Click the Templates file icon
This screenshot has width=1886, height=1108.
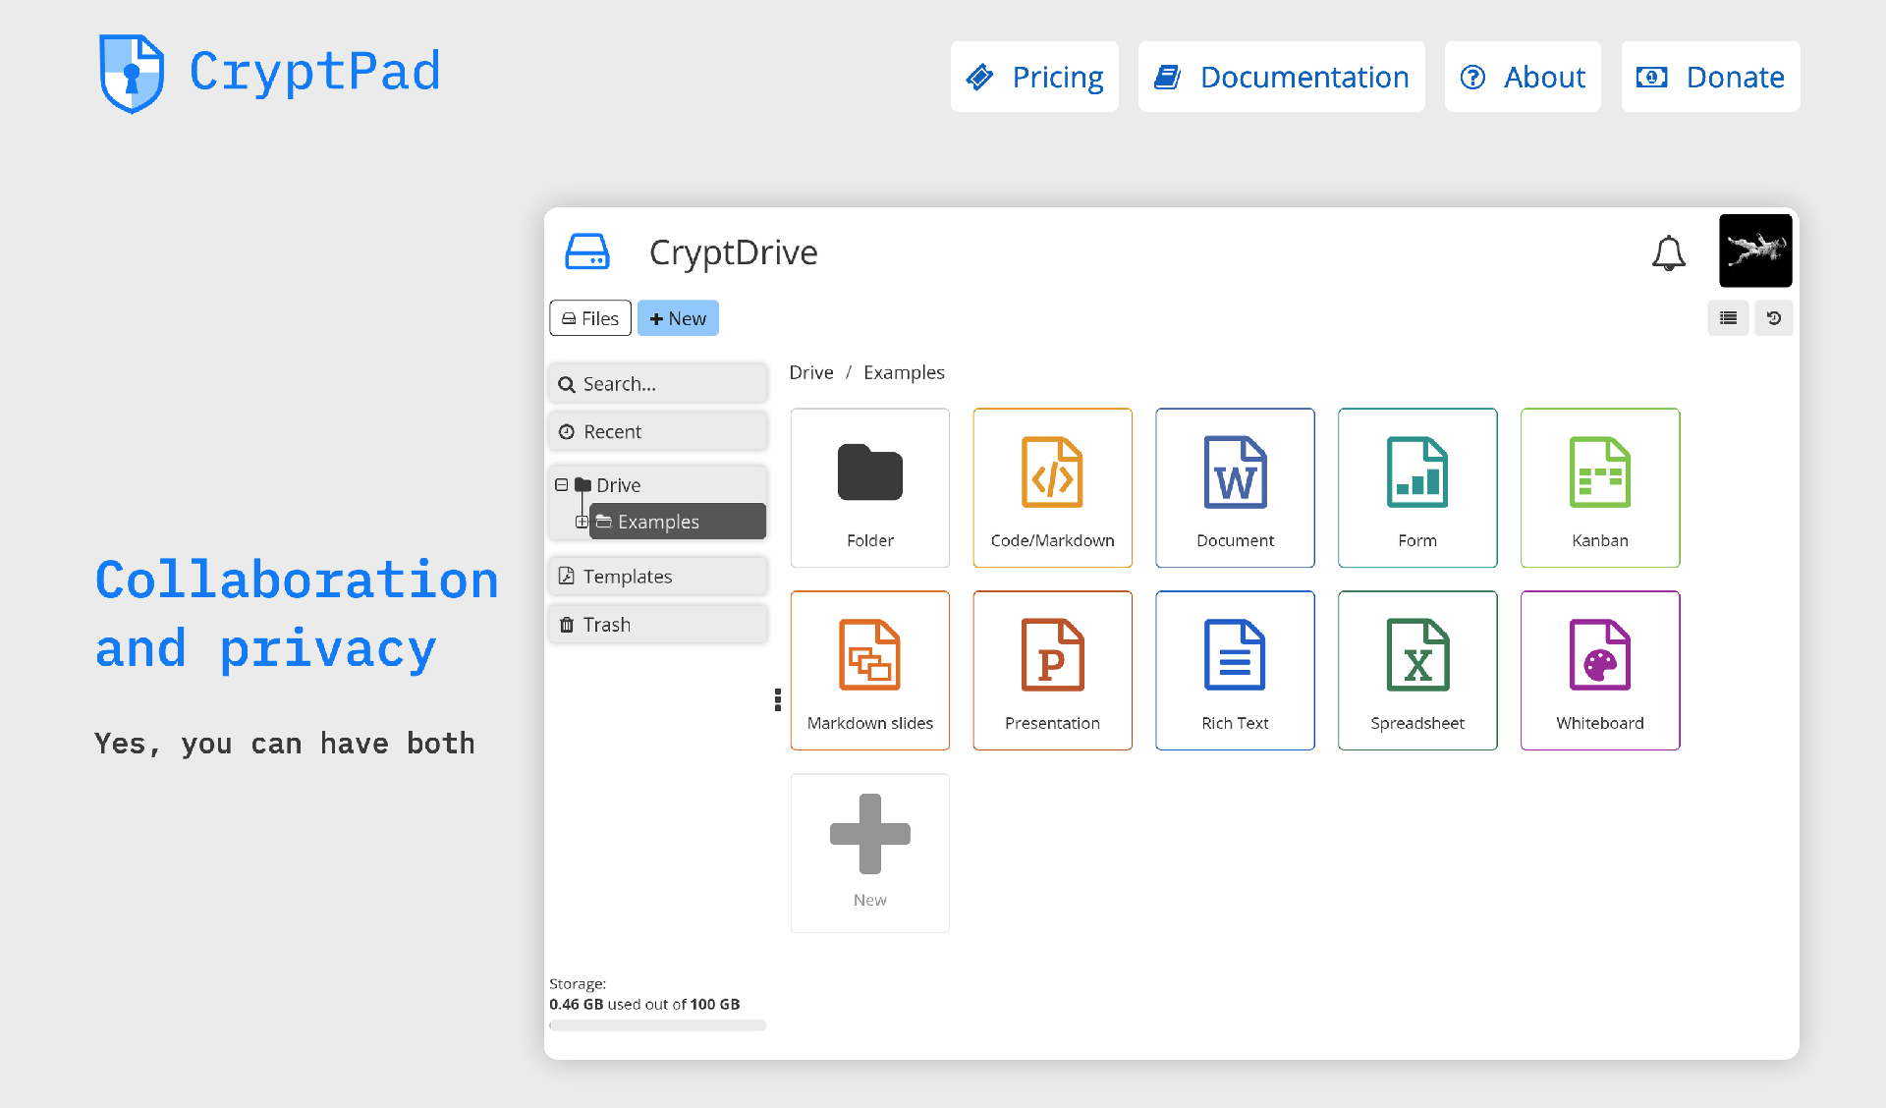pos(567,577)
